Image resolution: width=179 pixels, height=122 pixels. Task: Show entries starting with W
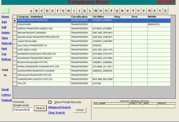pyautogui.click(x=149, y=11)
